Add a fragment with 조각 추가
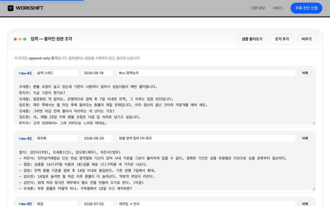Viewport: 330px width, 206px height. coord(282,39)
